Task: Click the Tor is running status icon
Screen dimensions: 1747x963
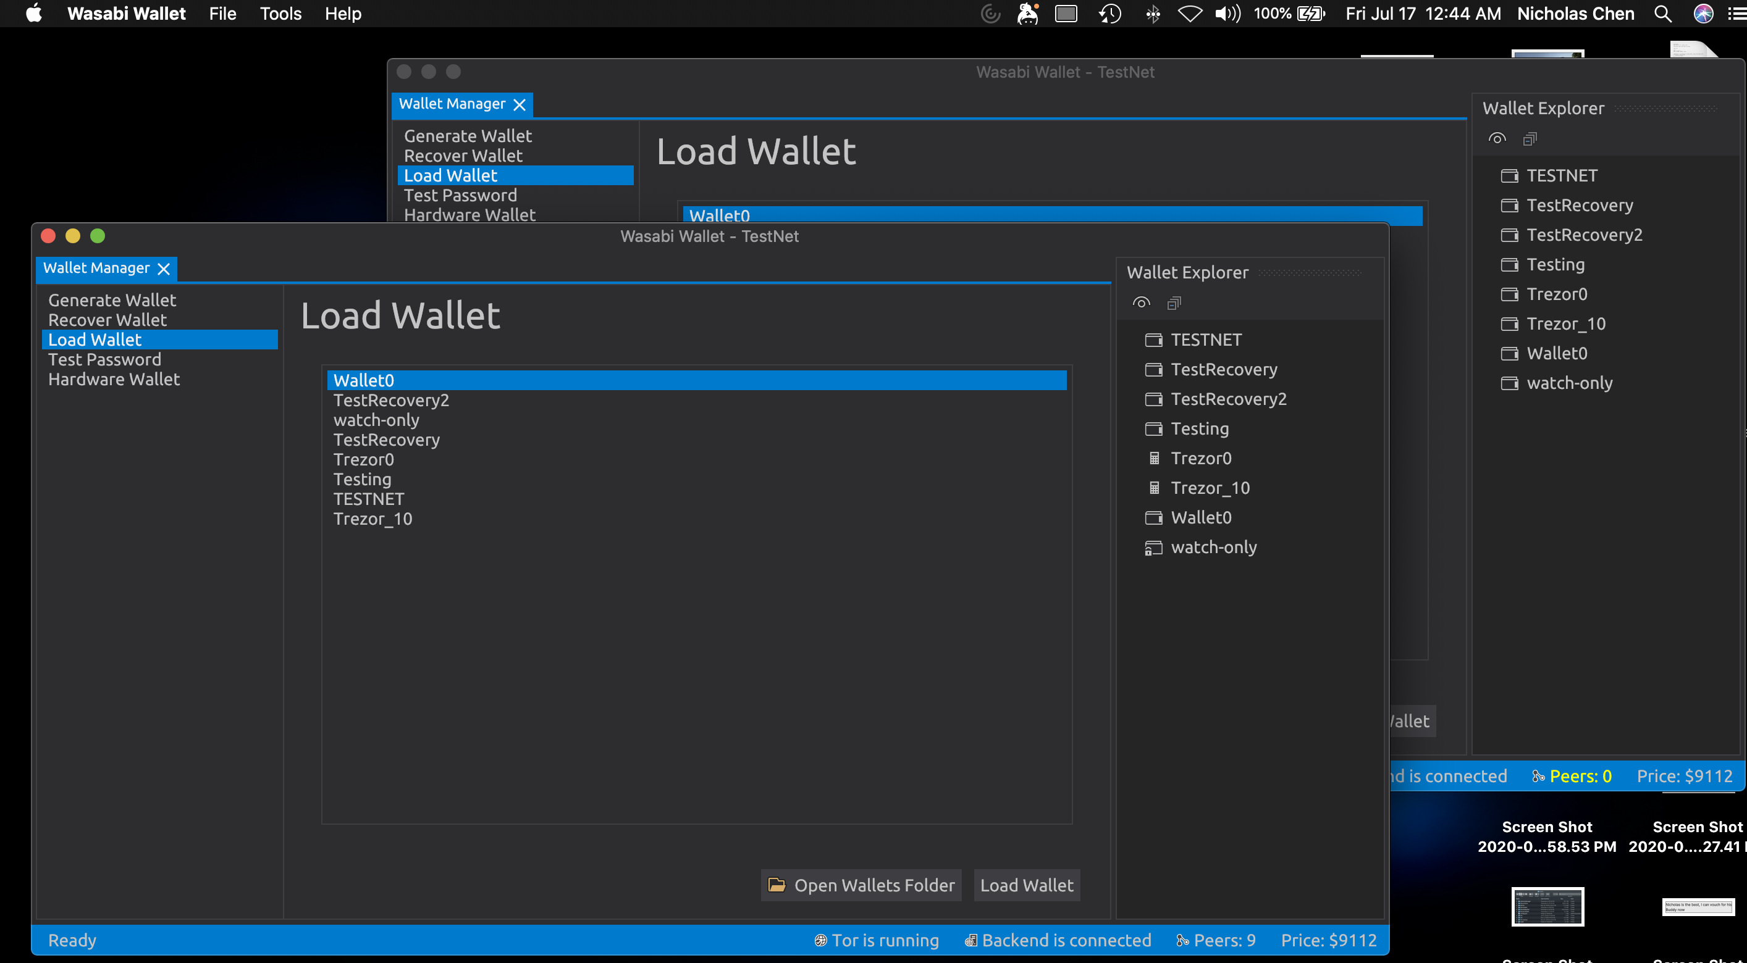Action: 820,941
